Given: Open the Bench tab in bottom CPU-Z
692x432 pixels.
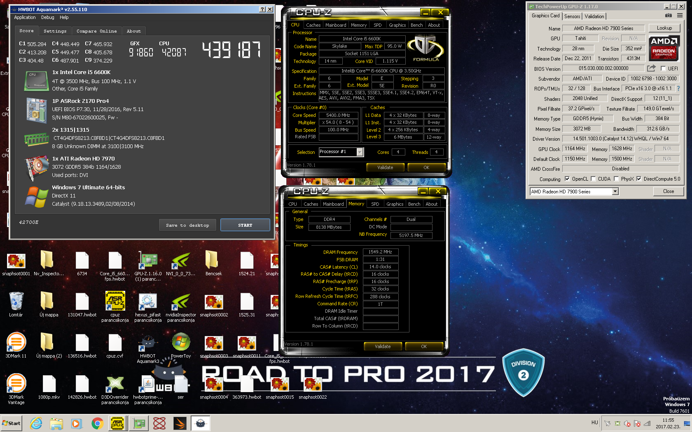Looking at the screenshot, I should click(x=414, y=204).
